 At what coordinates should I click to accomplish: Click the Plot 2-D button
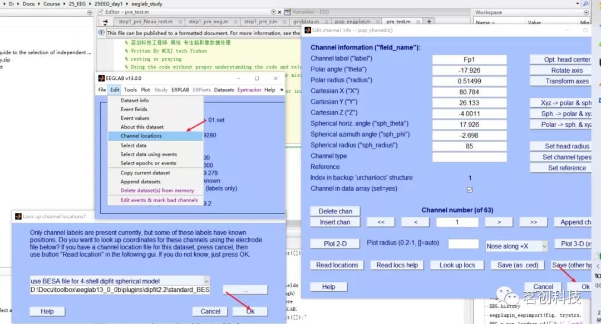click(x=335, y=243)
